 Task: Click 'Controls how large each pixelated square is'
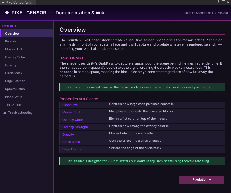click(141, 104)
